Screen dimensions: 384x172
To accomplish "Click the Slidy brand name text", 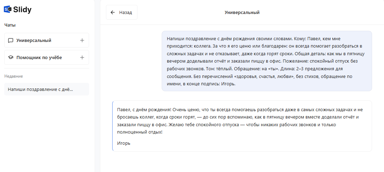I will coord(22,9).
